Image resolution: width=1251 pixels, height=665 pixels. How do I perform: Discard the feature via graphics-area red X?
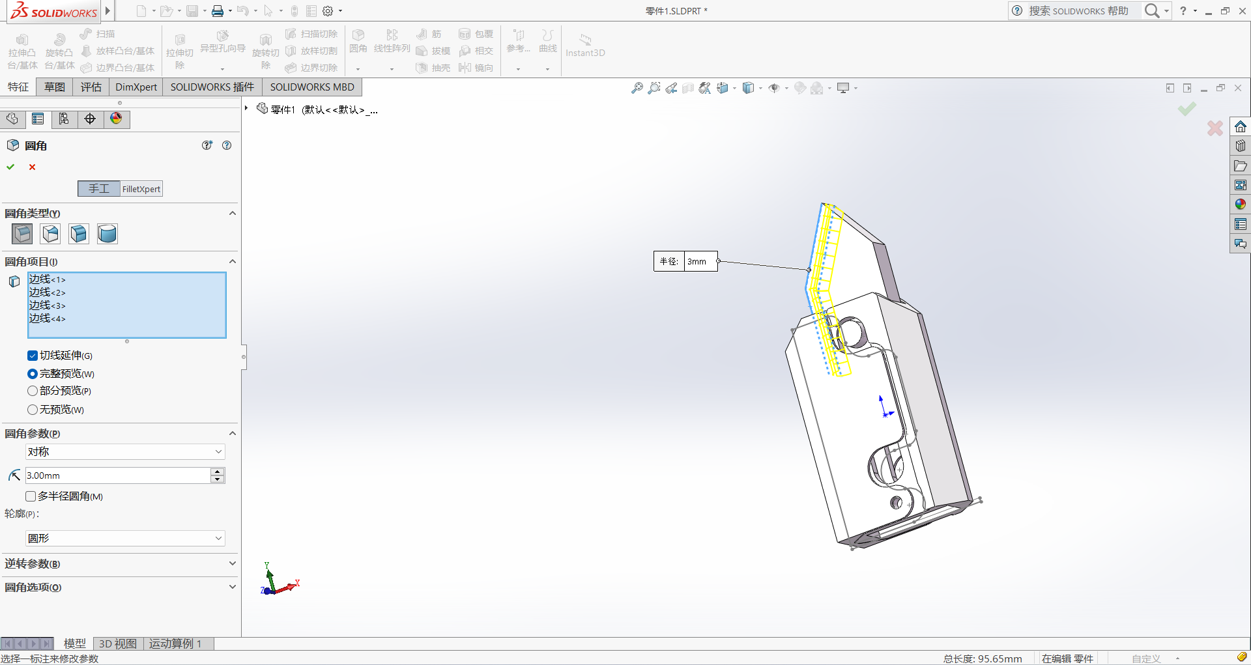tap(1215, 128)
